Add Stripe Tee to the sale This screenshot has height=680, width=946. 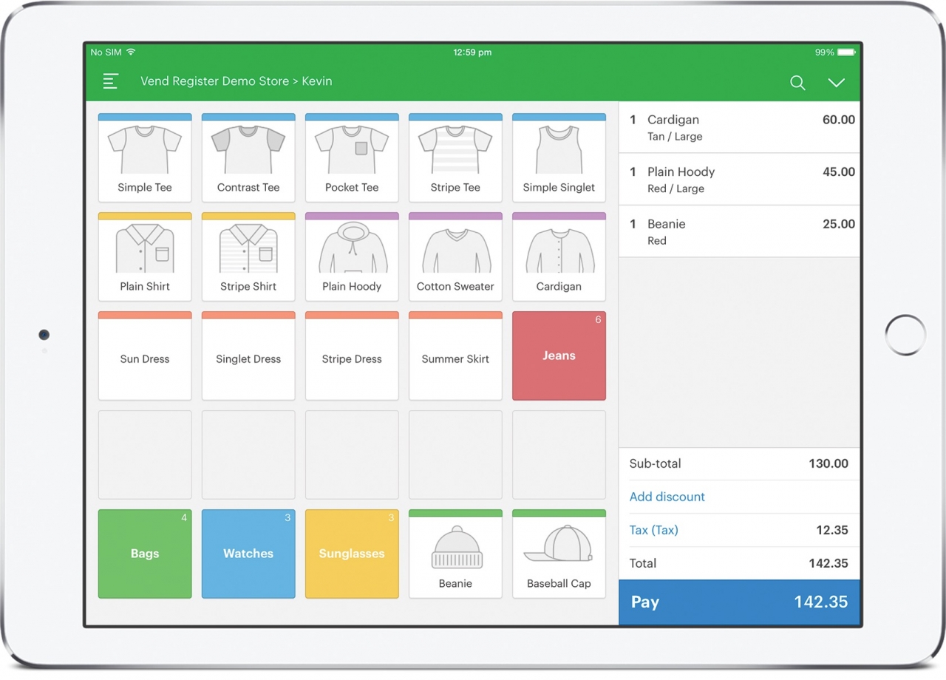tap(455, 158)
